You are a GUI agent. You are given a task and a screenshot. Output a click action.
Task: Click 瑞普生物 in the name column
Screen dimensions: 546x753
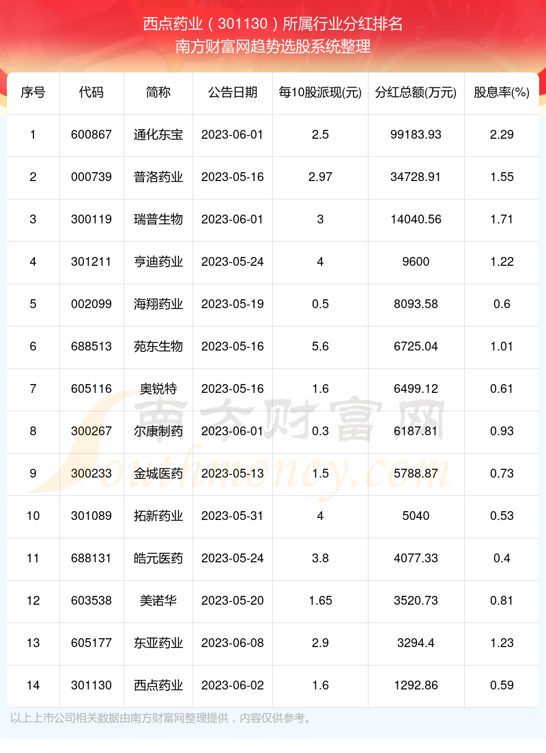coord(158,219)
